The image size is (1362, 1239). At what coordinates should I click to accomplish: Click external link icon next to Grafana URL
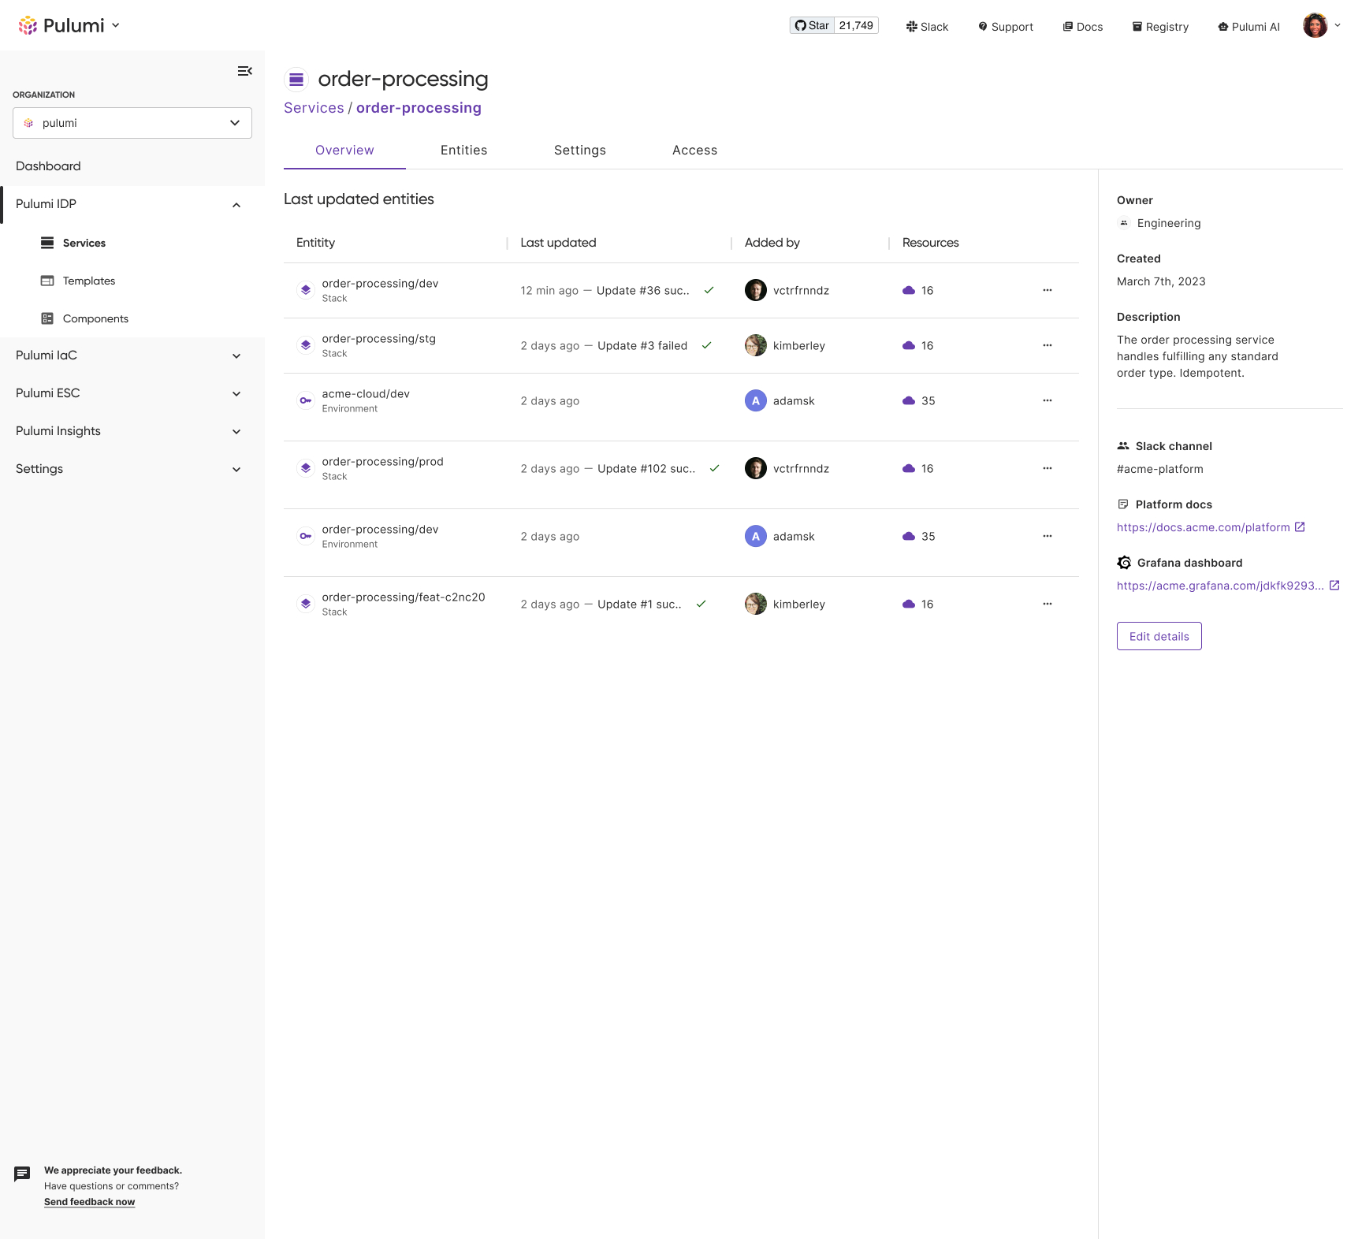tap(1334, 585)
